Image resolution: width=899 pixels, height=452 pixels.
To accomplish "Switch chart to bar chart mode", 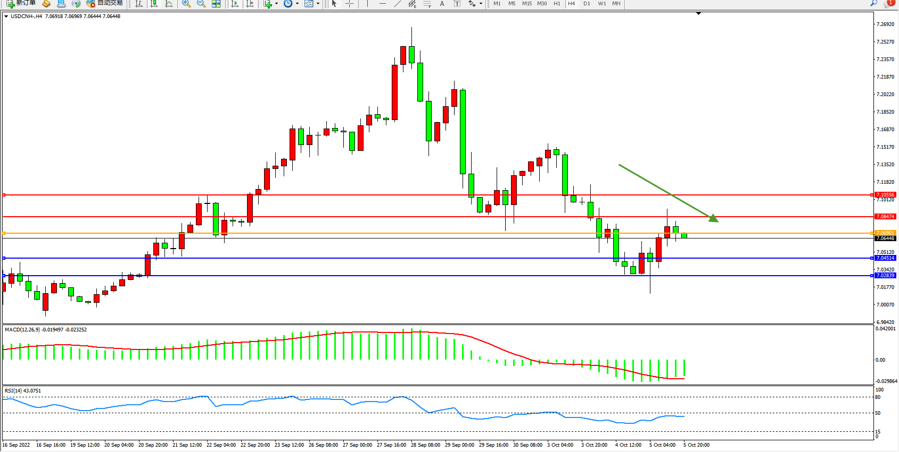I will point(139,4).
